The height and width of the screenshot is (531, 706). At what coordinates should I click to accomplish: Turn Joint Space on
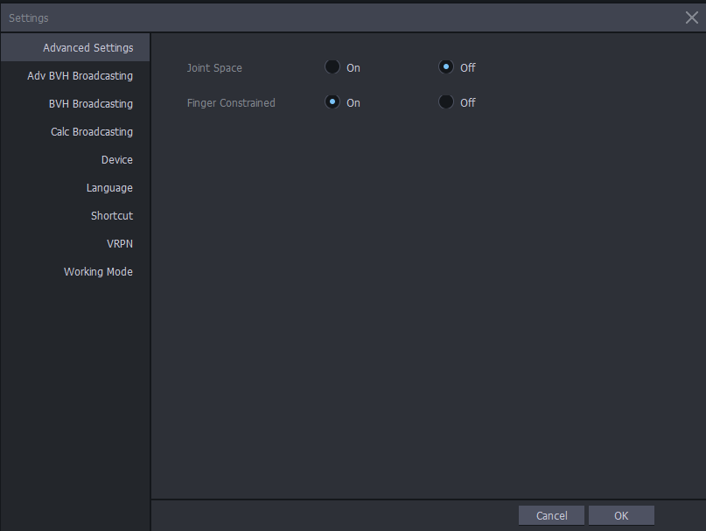[332, 67]
